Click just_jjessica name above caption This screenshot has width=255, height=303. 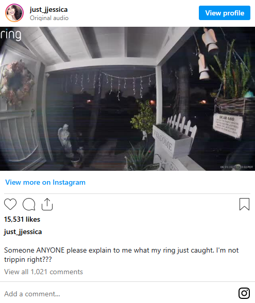(x=23, y=232)
